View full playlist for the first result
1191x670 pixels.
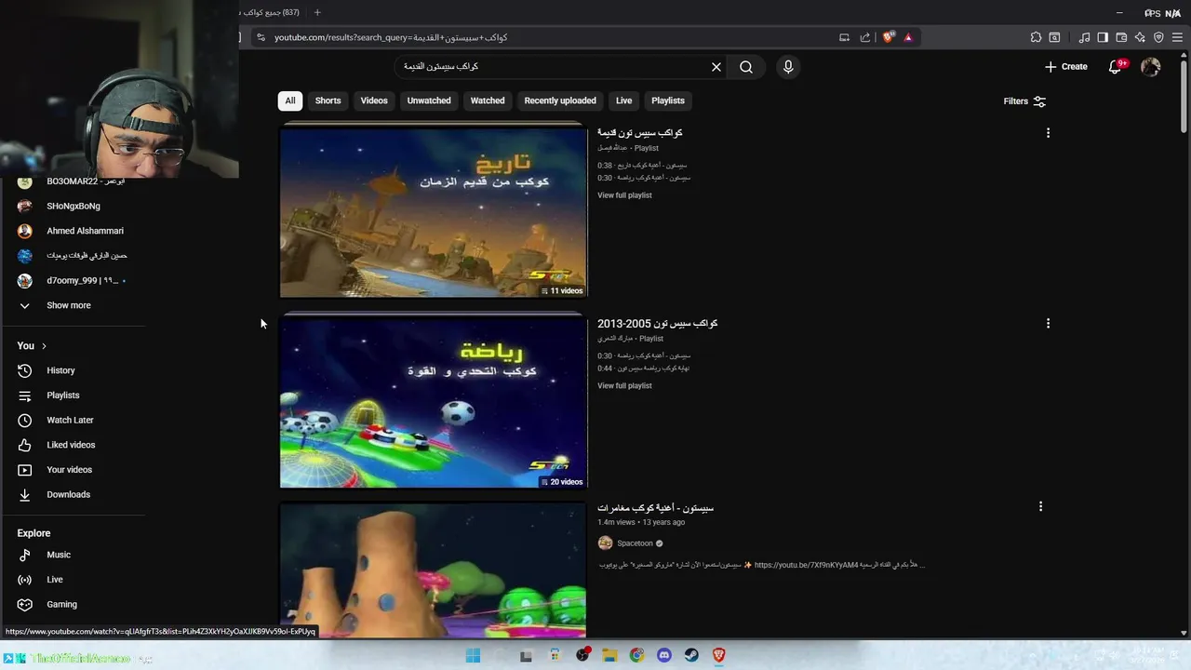(624, 195)
